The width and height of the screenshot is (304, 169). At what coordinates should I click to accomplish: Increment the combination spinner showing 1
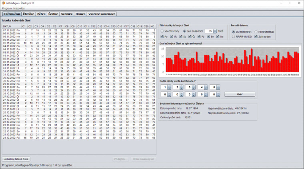169,86
